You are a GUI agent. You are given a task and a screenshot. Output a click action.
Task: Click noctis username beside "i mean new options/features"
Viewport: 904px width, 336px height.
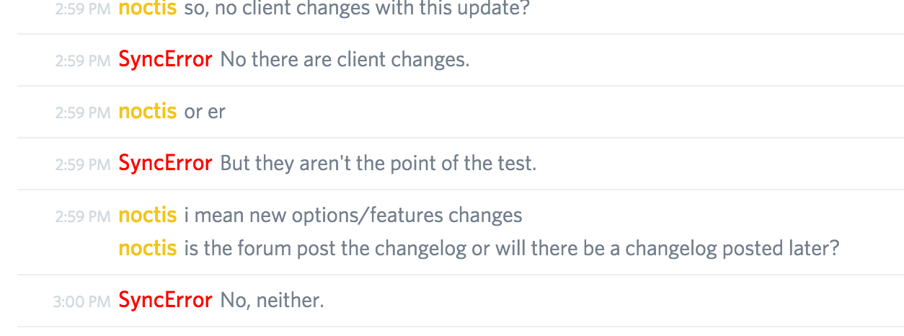point(147,215)
